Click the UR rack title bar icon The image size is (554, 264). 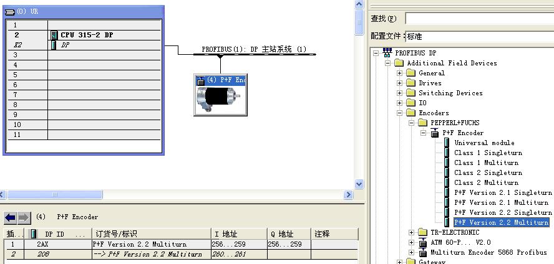coord(10,12)
